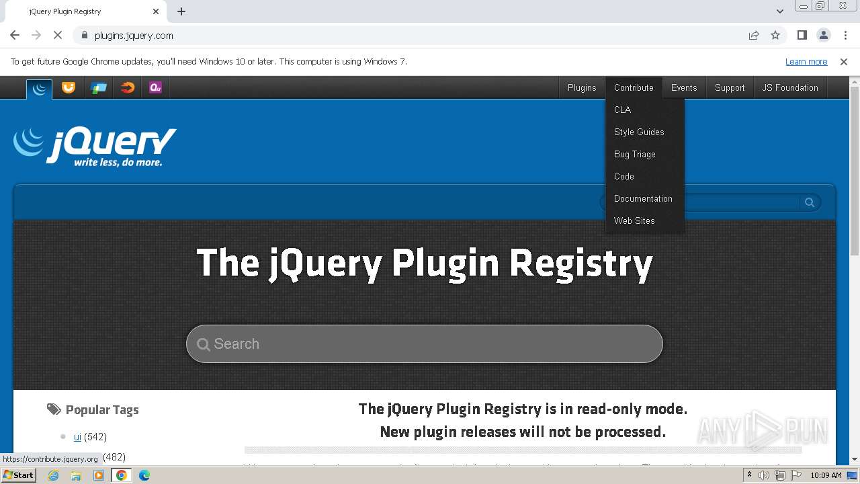Open Windows Explorer from the taskbar
The width and height of the screenshot is (860, 484).
click(x=76, y=475)
